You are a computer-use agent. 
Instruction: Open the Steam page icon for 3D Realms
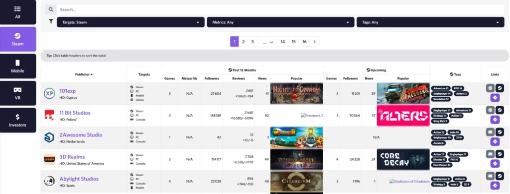pyautogui.click(x=500, y=154)
